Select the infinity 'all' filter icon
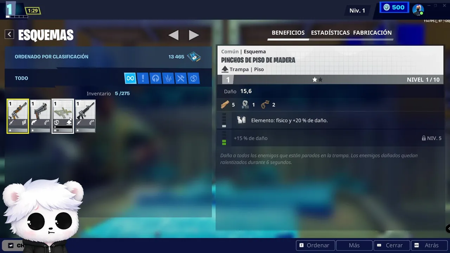This screenshot has height=253, width=450. tap(130, 78)
